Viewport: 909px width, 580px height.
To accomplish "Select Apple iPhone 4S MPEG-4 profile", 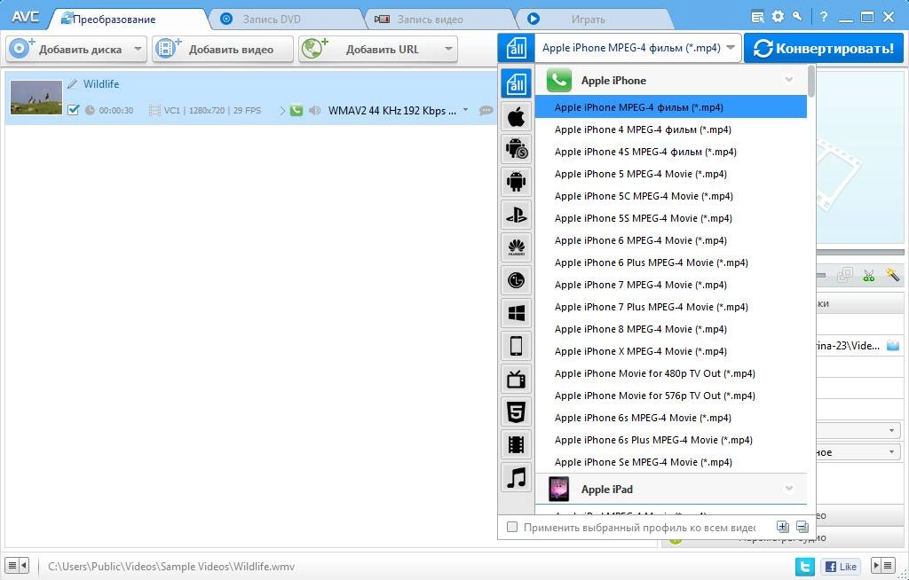I will (x=671, y=152).
